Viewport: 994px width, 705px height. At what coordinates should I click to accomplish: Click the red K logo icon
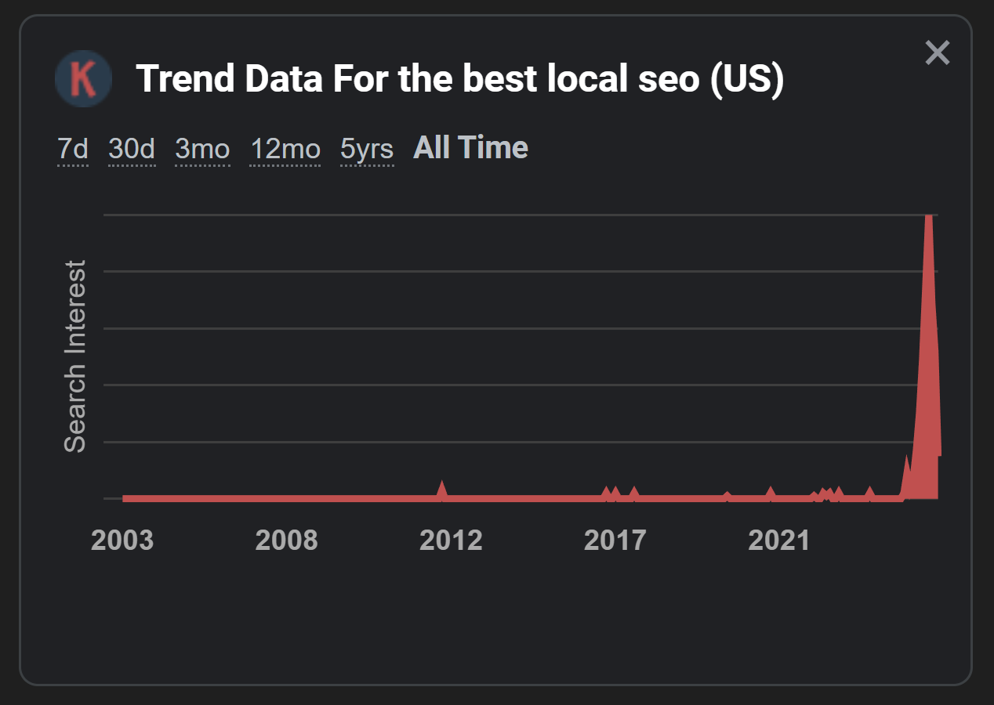click(83, 79)
